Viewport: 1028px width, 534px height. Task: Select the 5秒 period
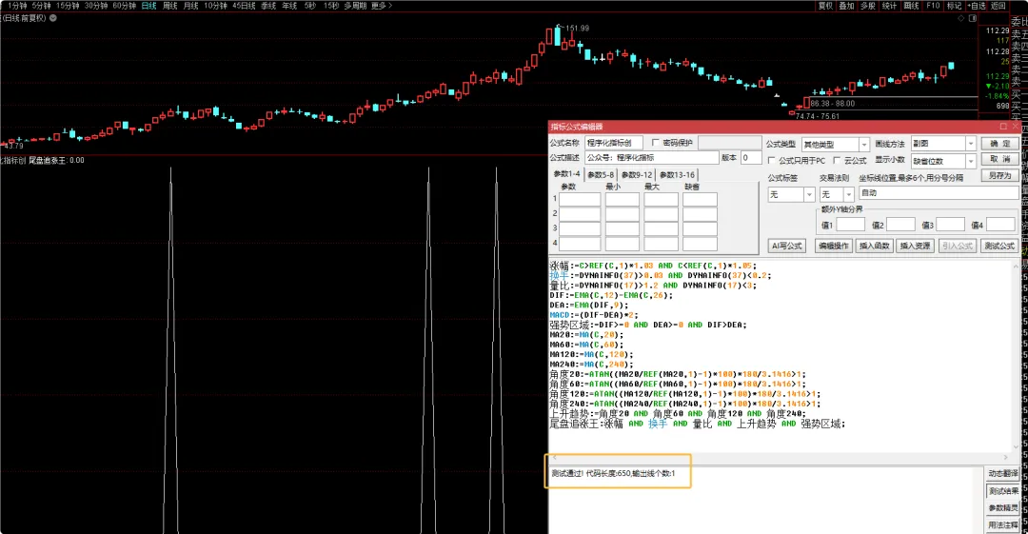point(310,6)
